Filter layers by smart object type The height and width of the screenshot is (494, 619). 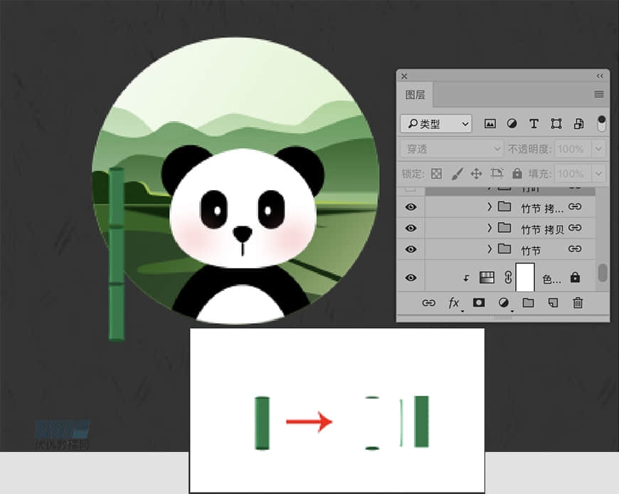click(x=578, y=124)
